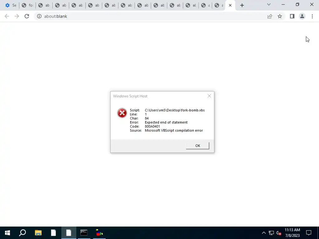
Task: Open the colorful blocks app in taskbar
Action: (99, 233)
